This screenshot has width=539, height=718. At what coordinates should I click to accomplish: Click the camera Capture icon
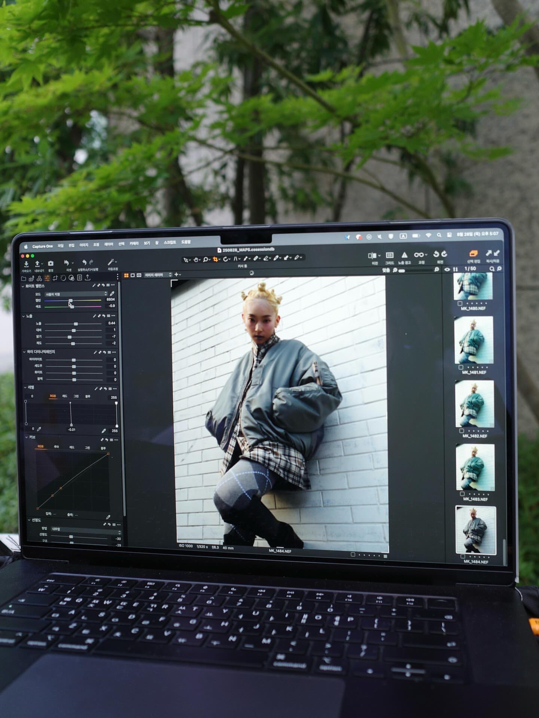51,264
